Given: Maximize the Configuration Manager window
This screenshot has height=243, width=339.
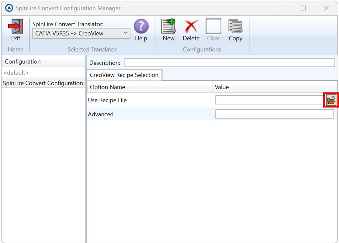Looking at the screenshot, I should tap(303, 8).
